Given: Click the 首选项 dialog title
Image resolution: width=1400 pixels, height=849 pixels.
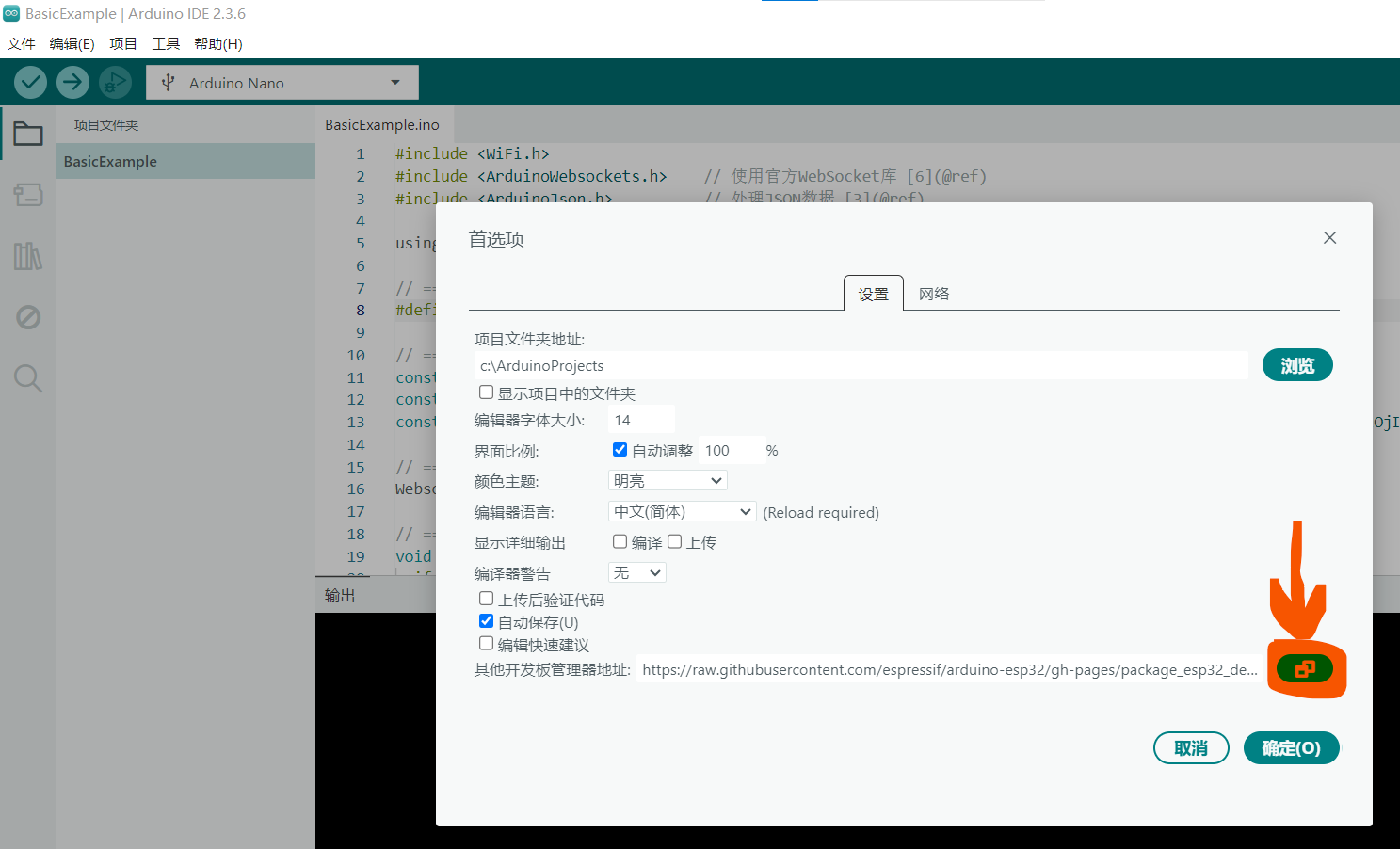Looking at the screenshot, I should (496, 239).
